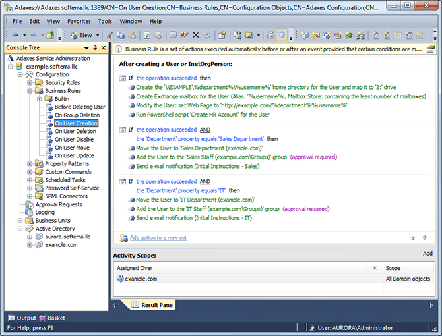
Task: Toggle the Console Tree auto-hide pin
Action: pyautogui.click(x=95, y=48)
